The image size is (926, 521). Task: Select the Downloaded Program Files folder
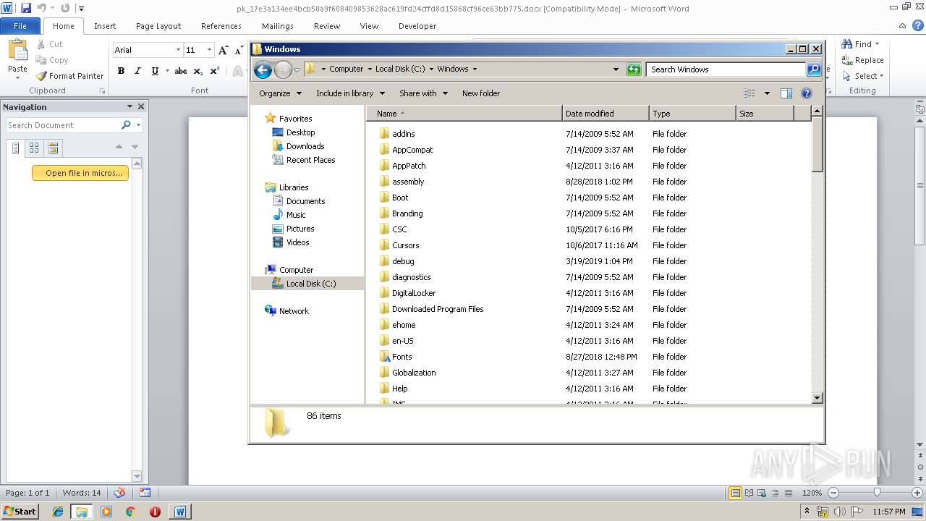click(x=438, y=309)
